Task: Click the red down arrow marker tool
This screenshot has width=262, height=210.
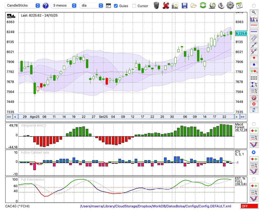Action: point(254,58)
